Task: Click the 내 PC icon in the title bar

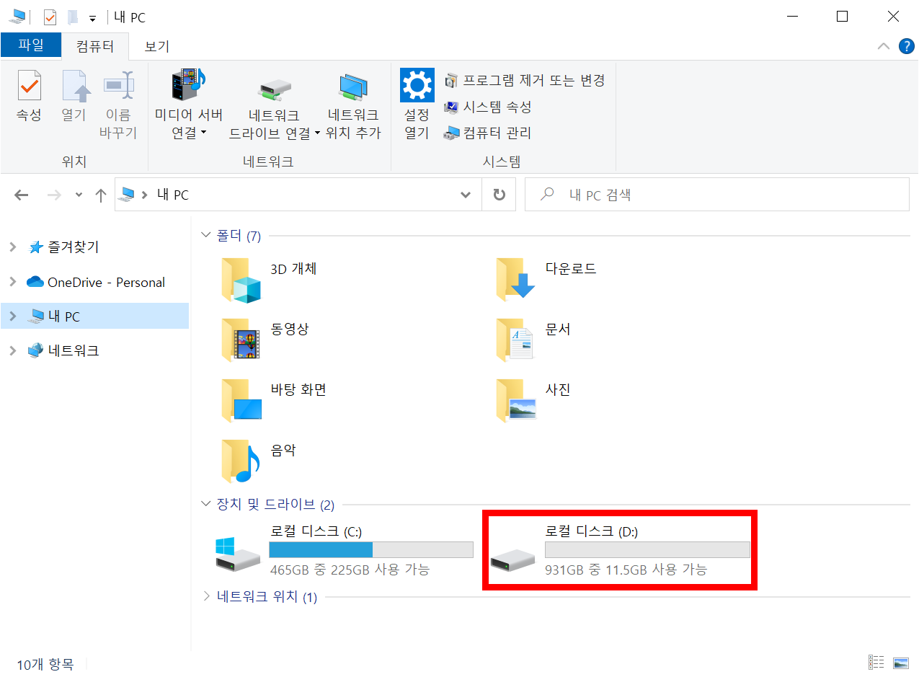Action: (x=17, y=17)
